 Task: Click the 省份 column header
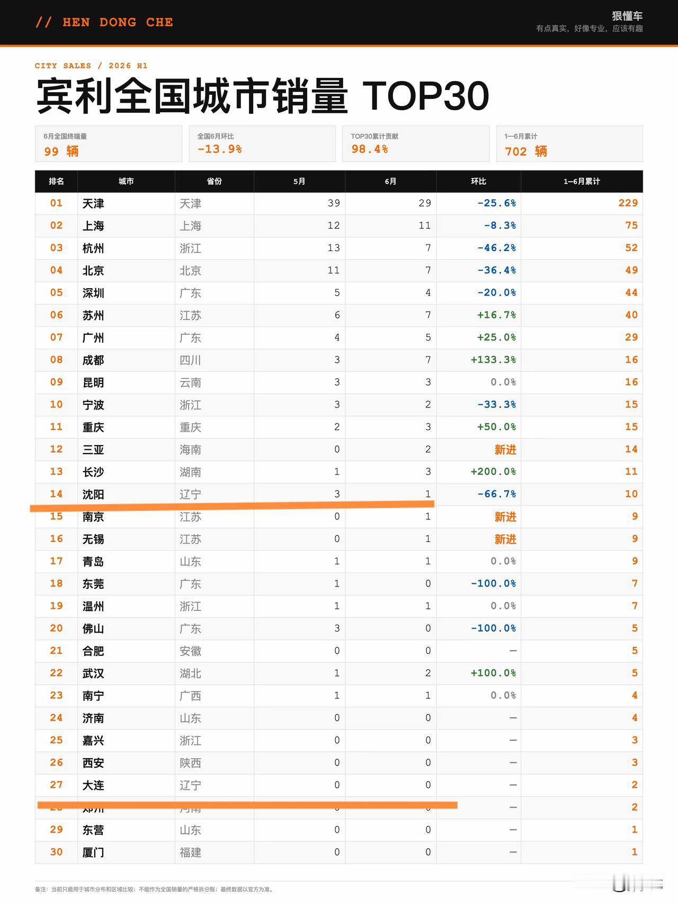click(x=214, y=181)
